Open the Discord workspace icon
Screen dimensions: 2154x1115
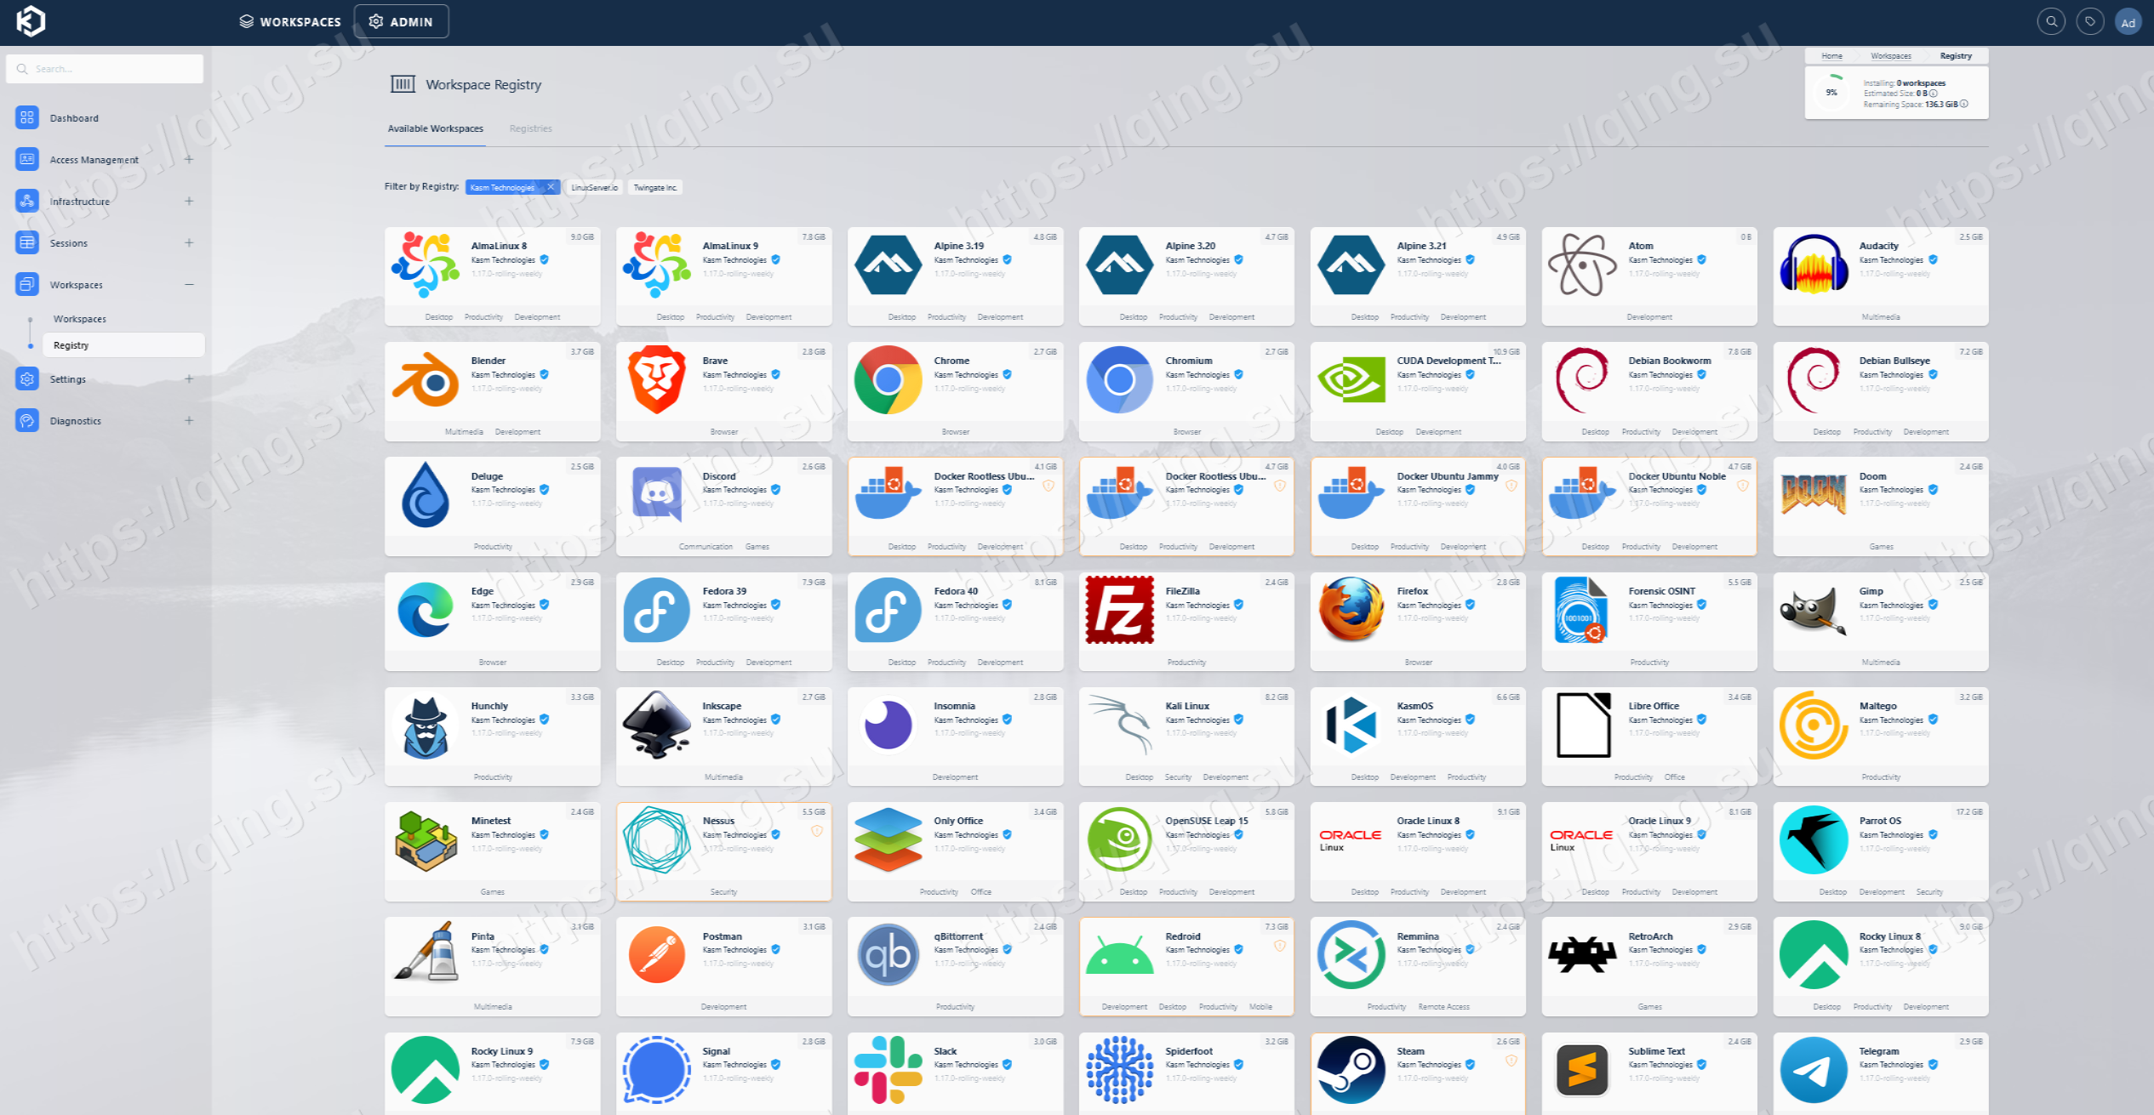(656, 494)
